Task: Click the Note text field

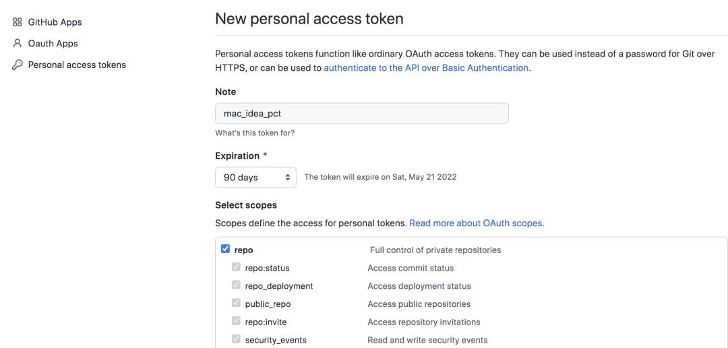Action: click(361, 113)
